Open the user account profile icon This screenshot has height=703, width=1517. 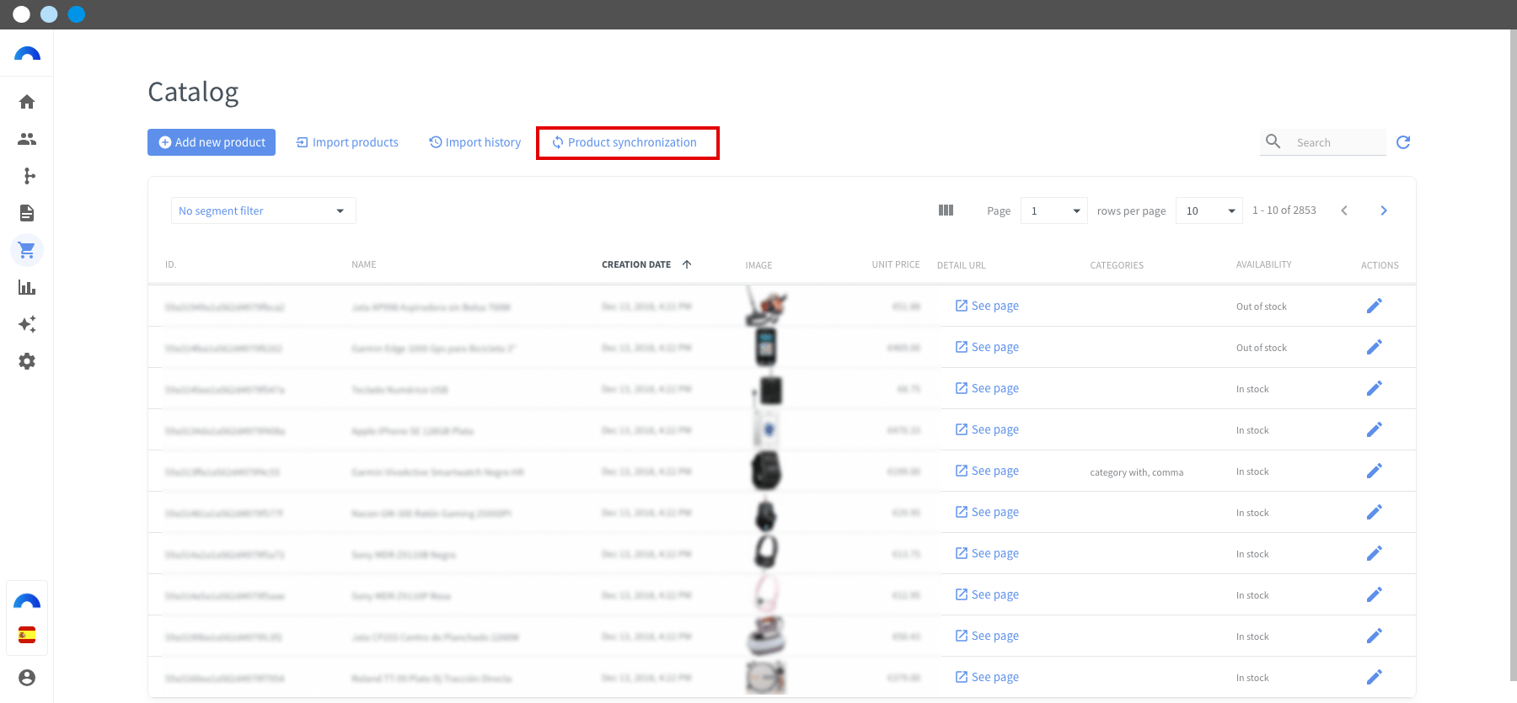click(27, 678)
